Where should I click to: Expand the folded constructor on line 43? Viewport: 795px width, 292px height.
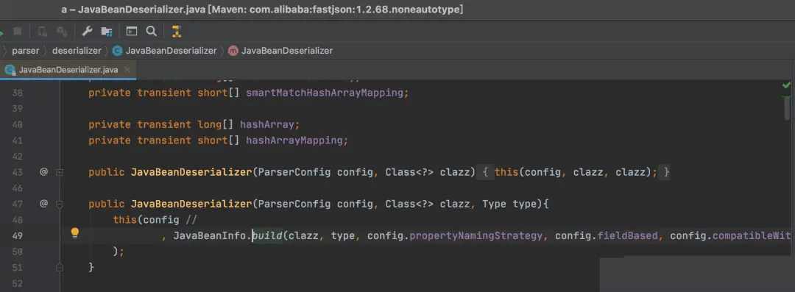(60, 172)
